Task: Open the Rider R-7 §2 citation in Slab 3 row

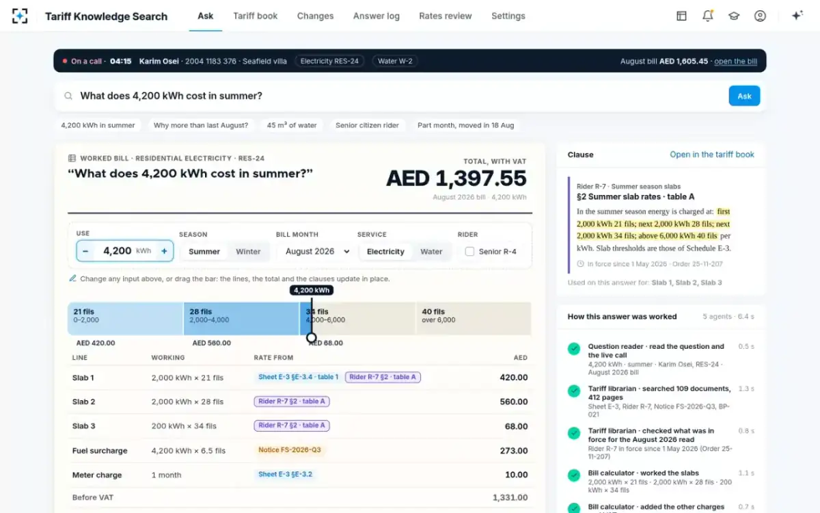Action: 292,425
